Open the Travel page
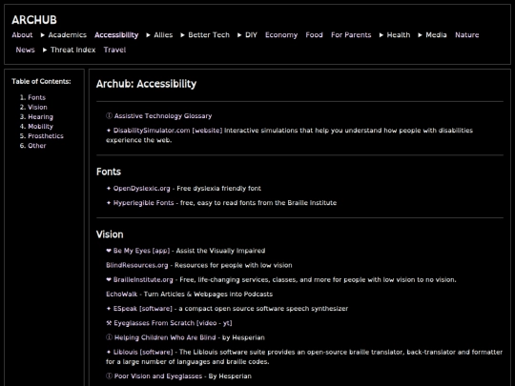The width and height of the screenshot is (515, 386). point(115,50)
